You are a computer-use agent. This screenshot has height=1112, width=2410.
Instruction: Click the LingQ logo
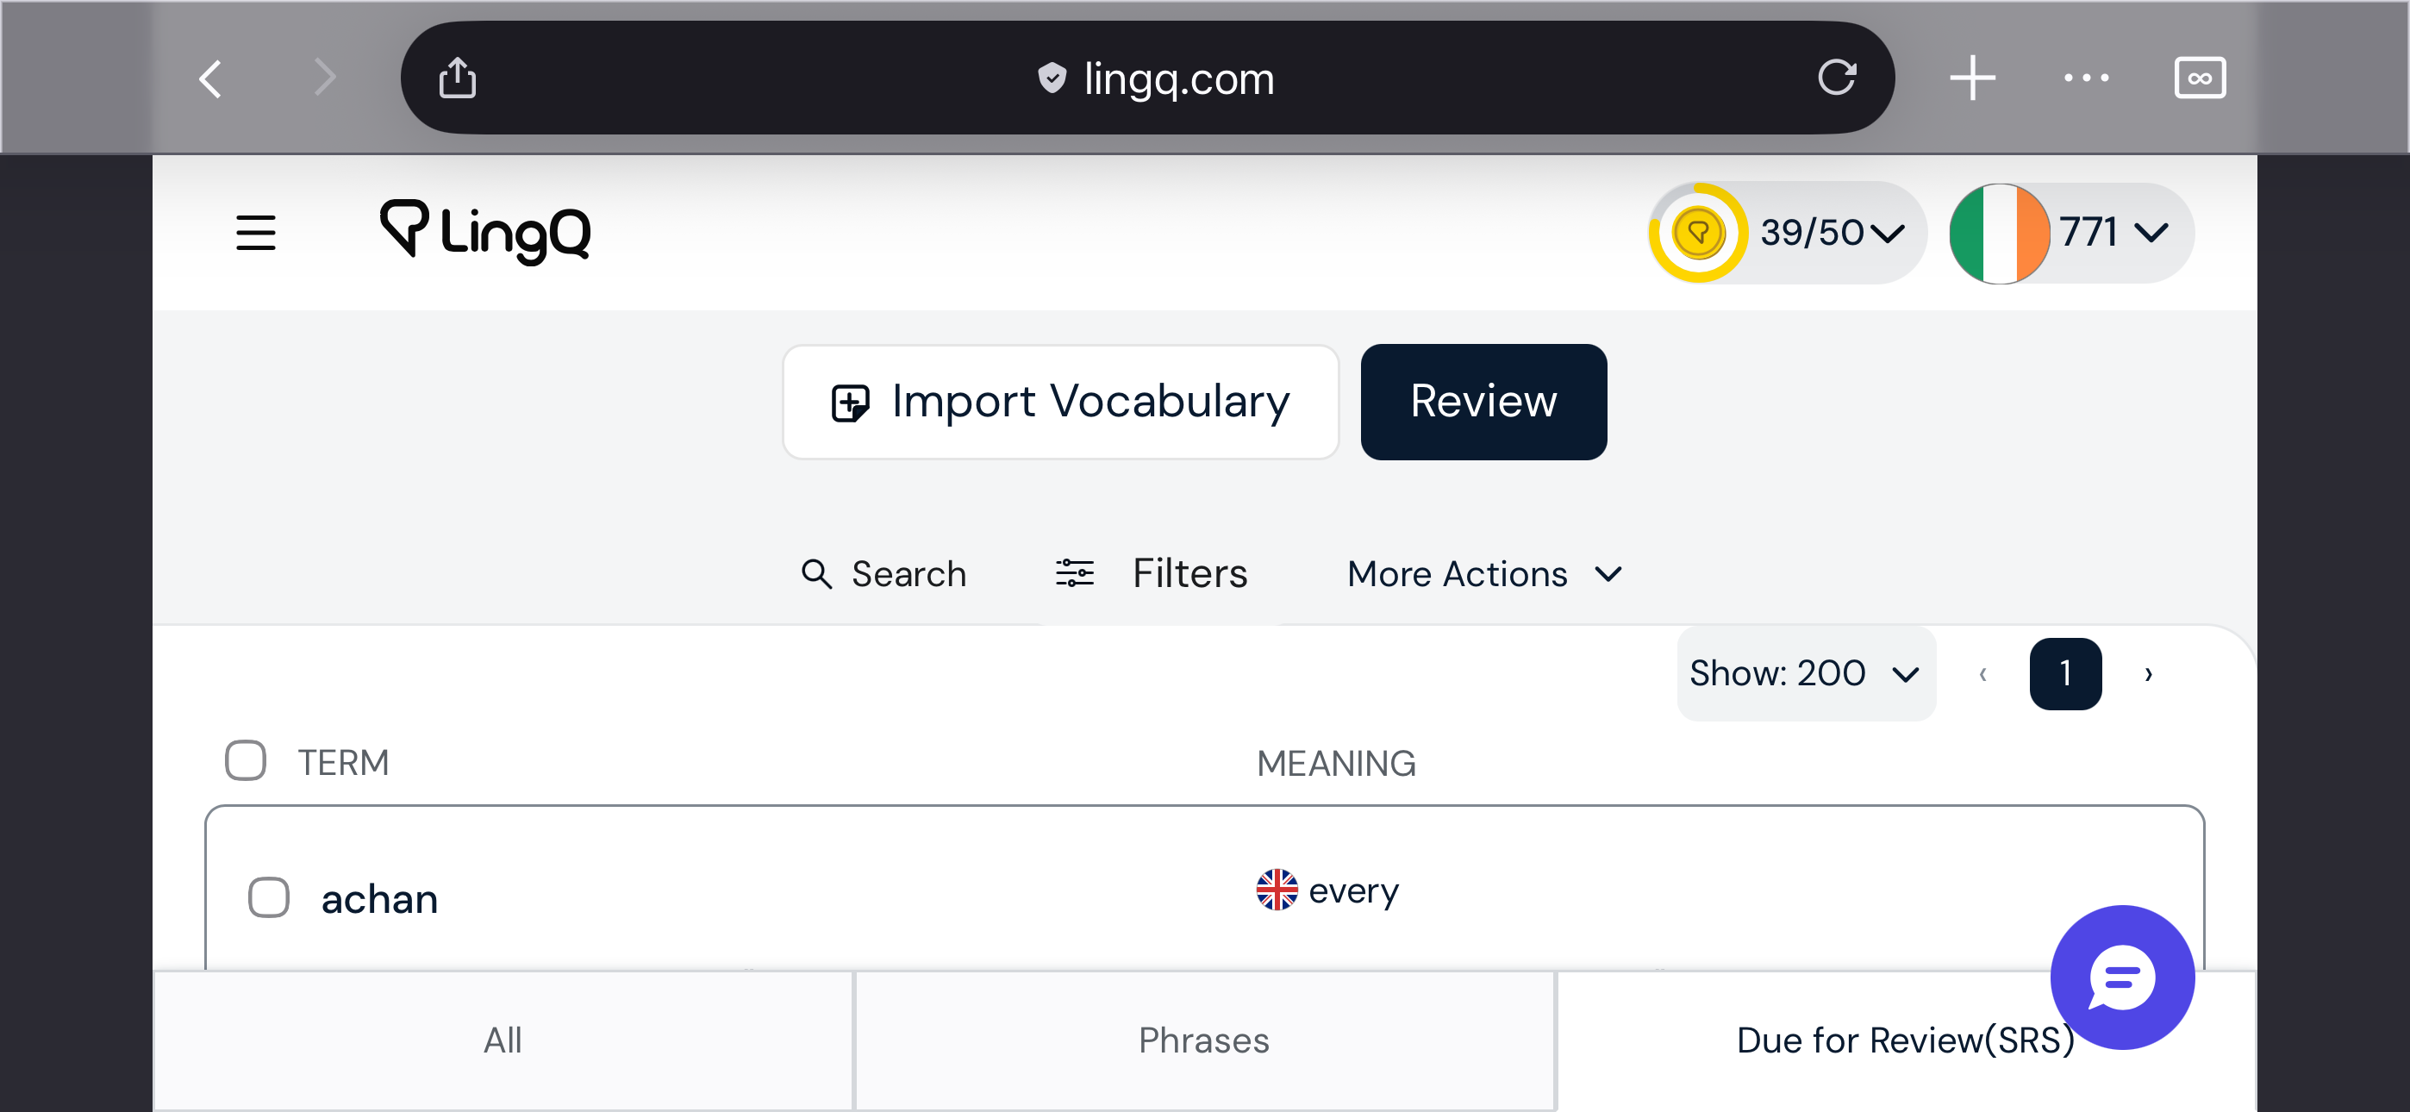(x=484, y=231)
